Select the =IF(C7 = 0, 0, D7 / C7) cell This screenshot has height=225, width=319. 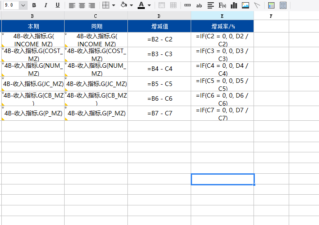[222, 113]
